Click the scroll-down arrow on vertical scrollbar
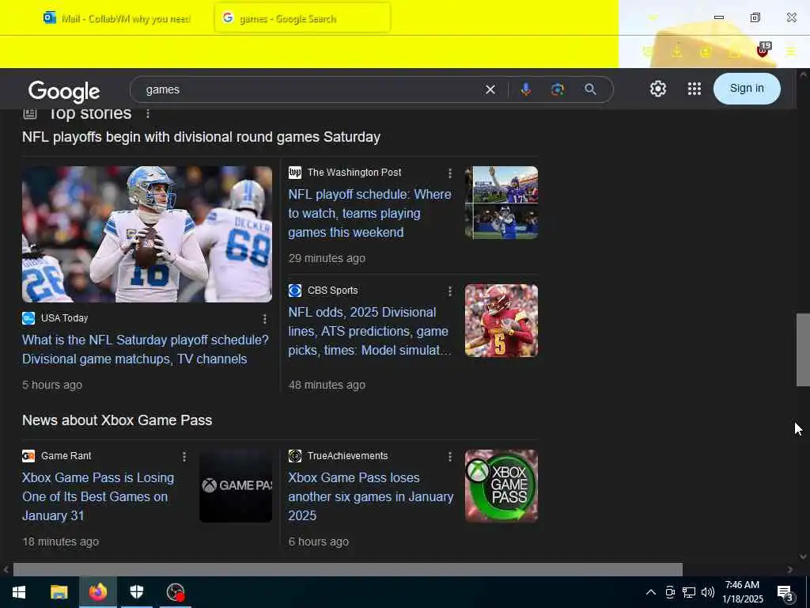This screenshot has width=810, height=608. point(803,557)
